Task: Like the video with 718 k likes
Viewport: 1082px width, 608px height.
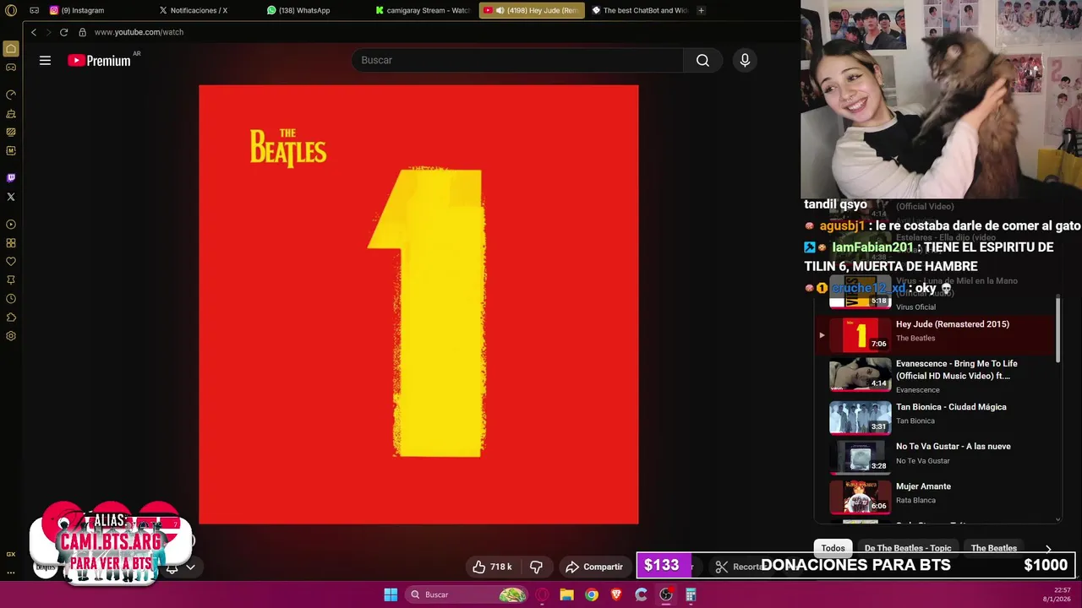Action: [x=493, y=567]
